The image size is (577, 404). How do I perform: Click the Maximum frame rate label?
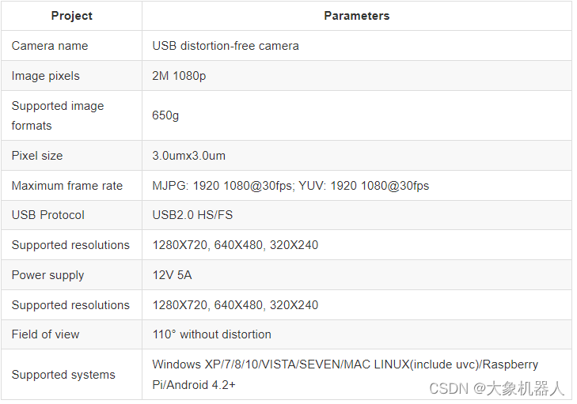[67, 186]
